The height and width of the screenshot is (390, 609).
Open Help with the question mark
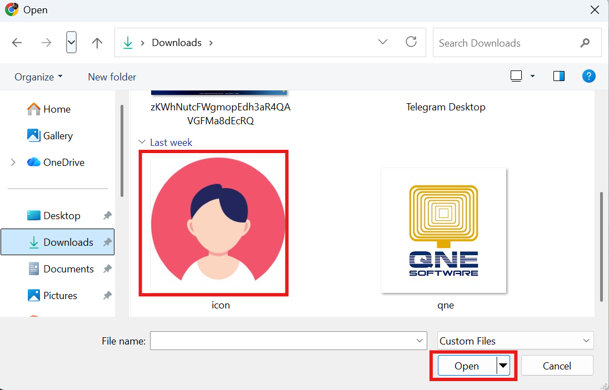pos(589,76)
